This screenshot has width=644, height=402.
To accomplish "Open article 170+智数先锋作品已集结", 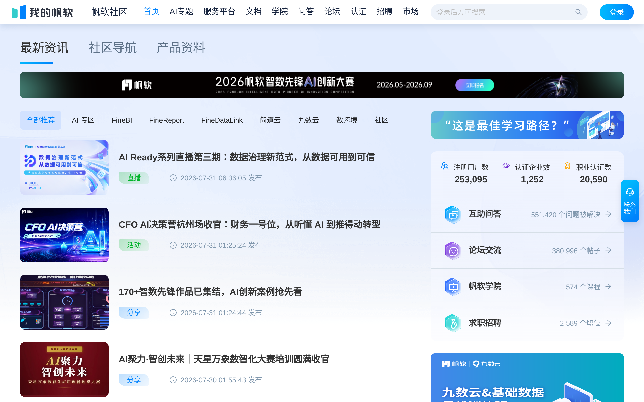I will coord(210,292).
